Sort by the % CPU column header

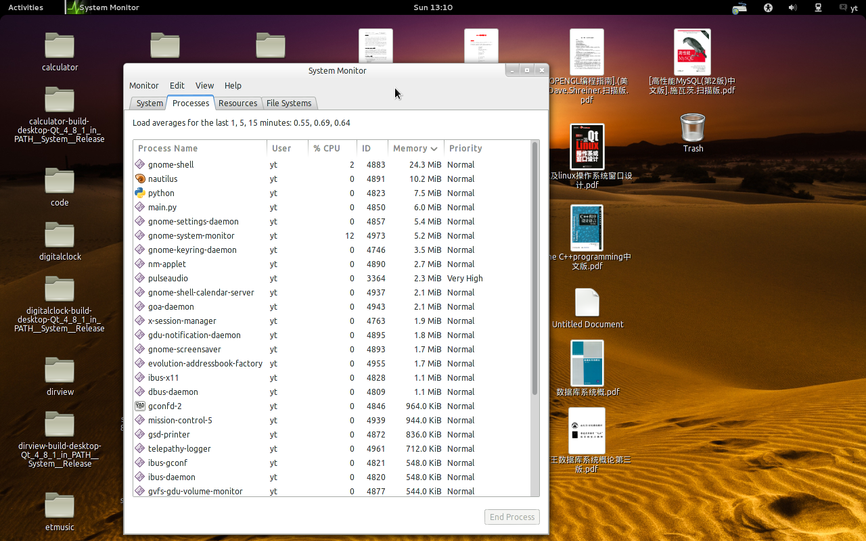point(332,148)
